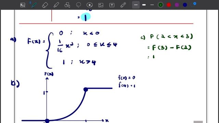Choose the first selected stroke thickness
Viewport: 219px width, 123px height.
pos(136,5)
